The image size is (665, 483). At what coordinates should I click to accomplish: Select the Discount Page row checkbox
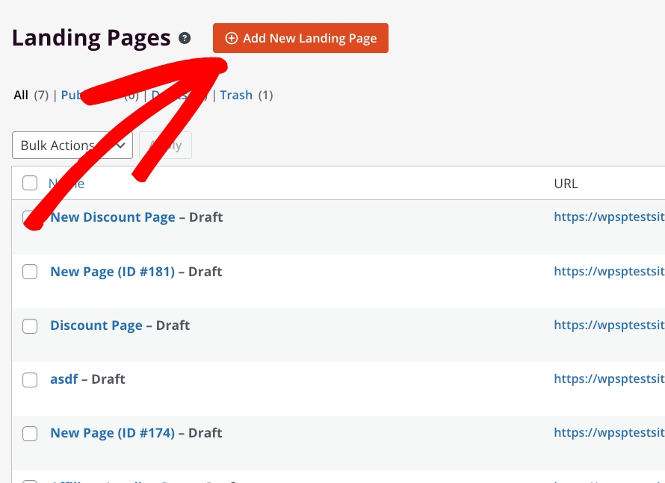point(30,325)
